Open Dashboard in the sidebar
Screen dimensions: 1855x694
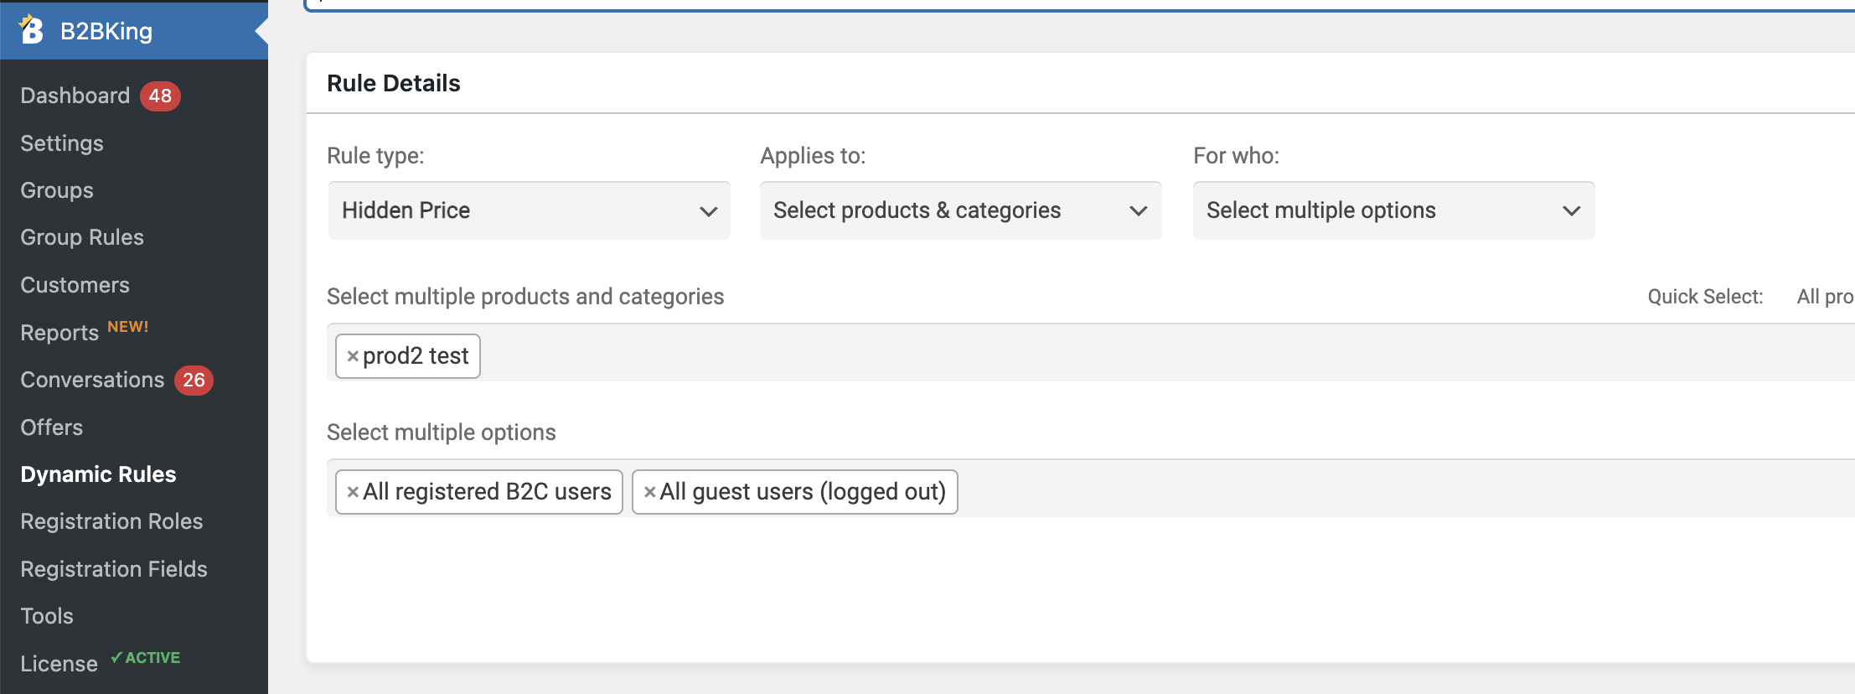75,96
